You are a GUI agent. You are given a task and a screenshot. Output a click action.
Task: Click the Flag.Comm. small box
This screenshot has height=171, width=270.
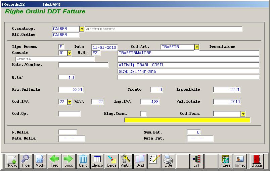coord(144,114)
